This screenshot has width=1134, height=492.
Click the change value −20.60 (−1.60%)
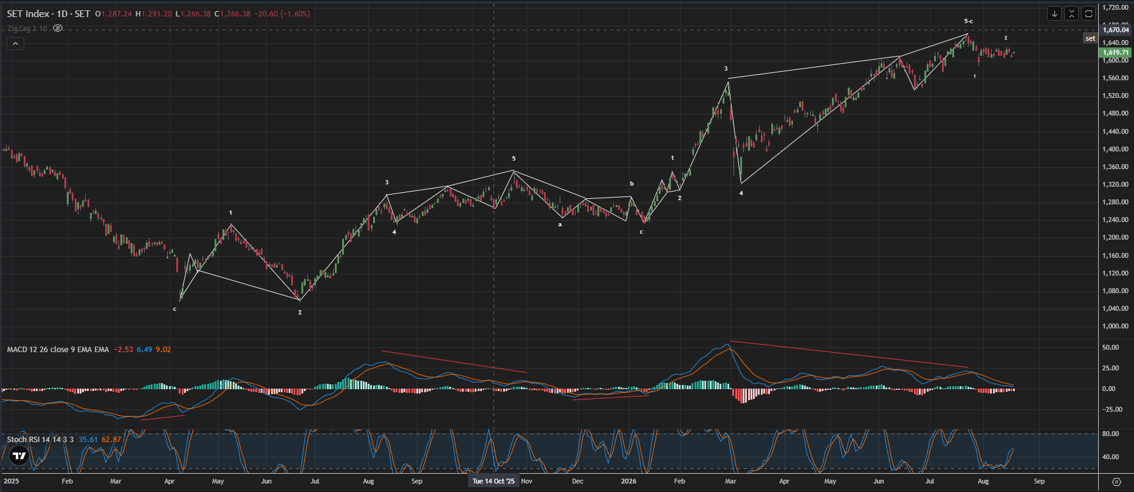282,13
